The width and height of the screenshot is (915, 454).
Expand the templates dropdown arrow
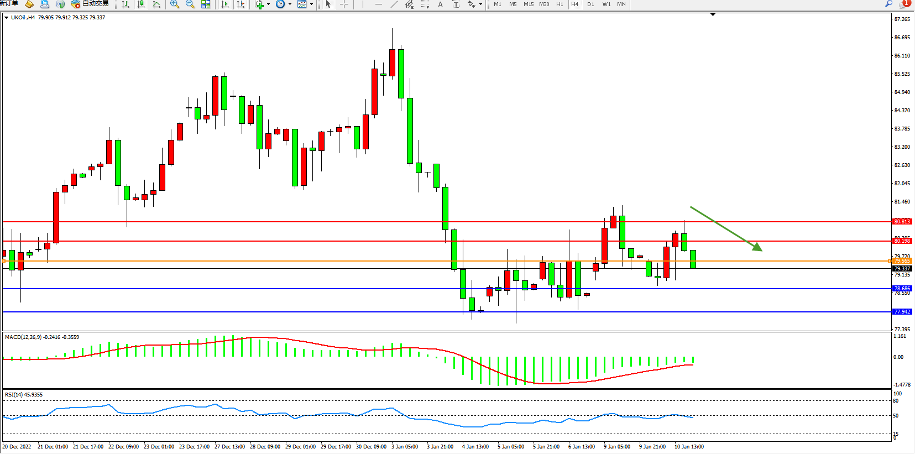click(x=311, y=4)
